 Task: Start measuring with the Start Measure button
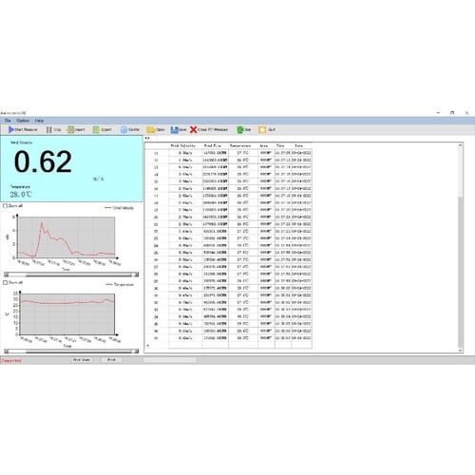[x=23, y=129]
